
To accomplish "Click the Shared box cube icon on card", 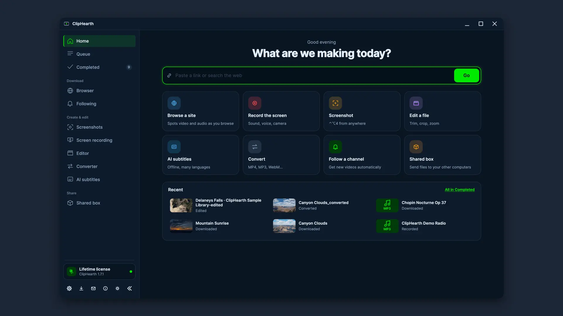I will coord(416,147).
